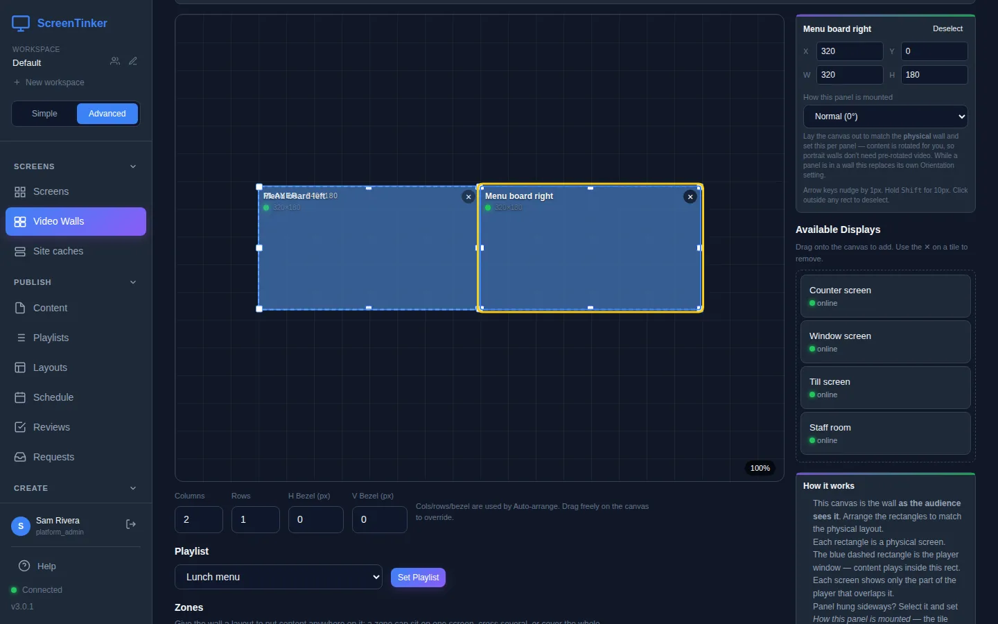The height and width of the screenshot is (624, 998).
Task: Click the Screens grid icon in sidebar
Action: click(20, 192)
